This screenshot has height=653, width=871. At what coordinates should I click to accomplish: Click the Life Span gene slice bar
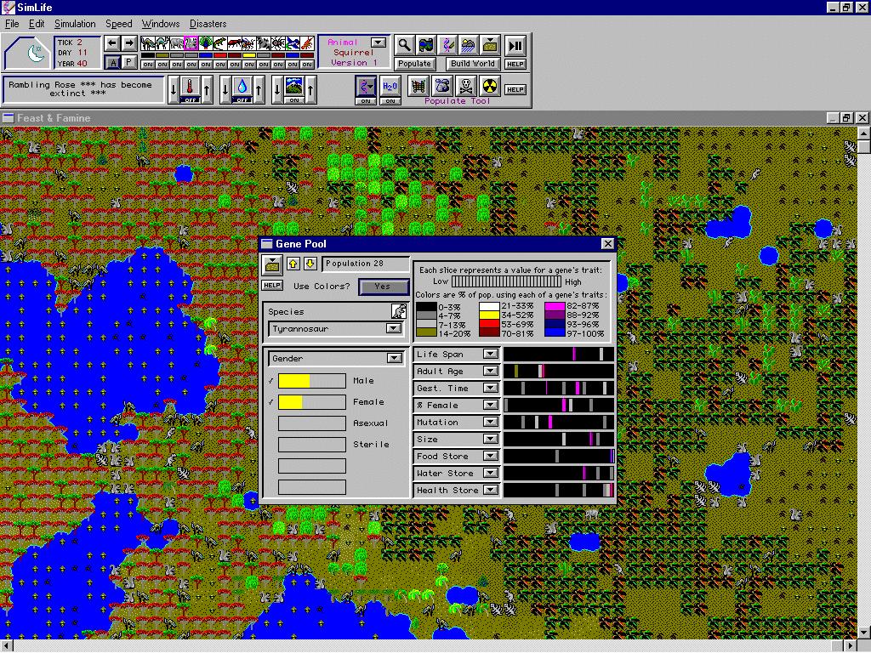[559, 354]
